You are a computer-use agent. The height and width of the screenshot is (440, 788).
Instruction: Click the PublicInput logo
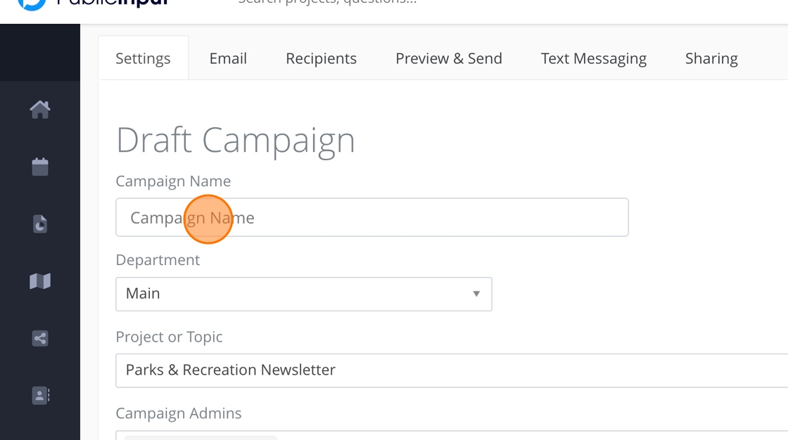tap(91, 4)
